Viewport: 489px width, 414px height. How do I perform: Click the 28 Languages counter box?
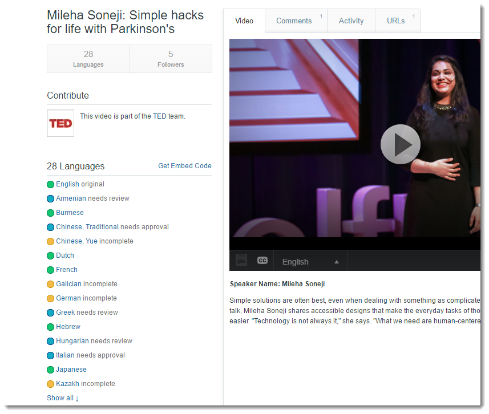pyautogui.click(x=88, y=59)
